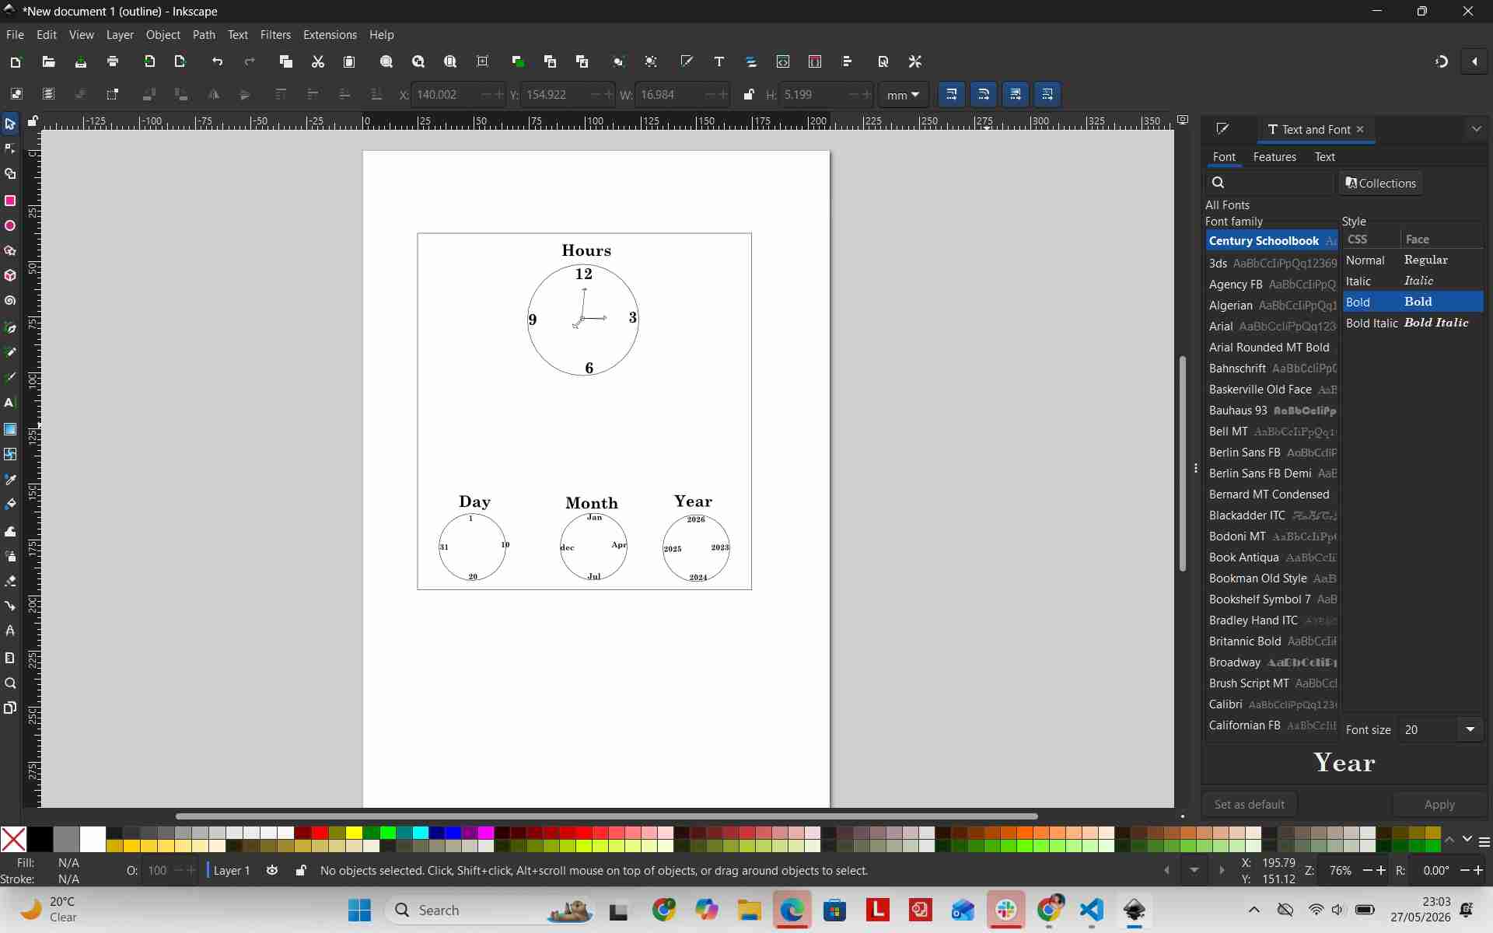
Task: Select the Ellipse tool
Action: coord(10,225)
